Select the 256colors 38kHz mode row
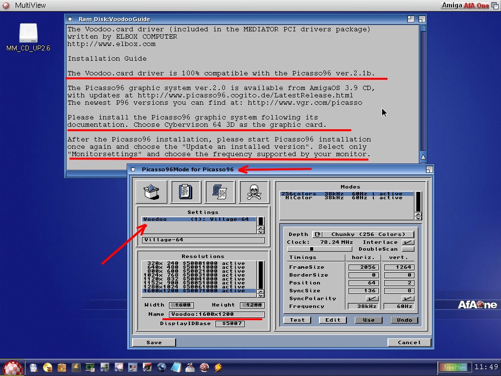Viewport: 501px width, 376px height. tap(347, 194)
